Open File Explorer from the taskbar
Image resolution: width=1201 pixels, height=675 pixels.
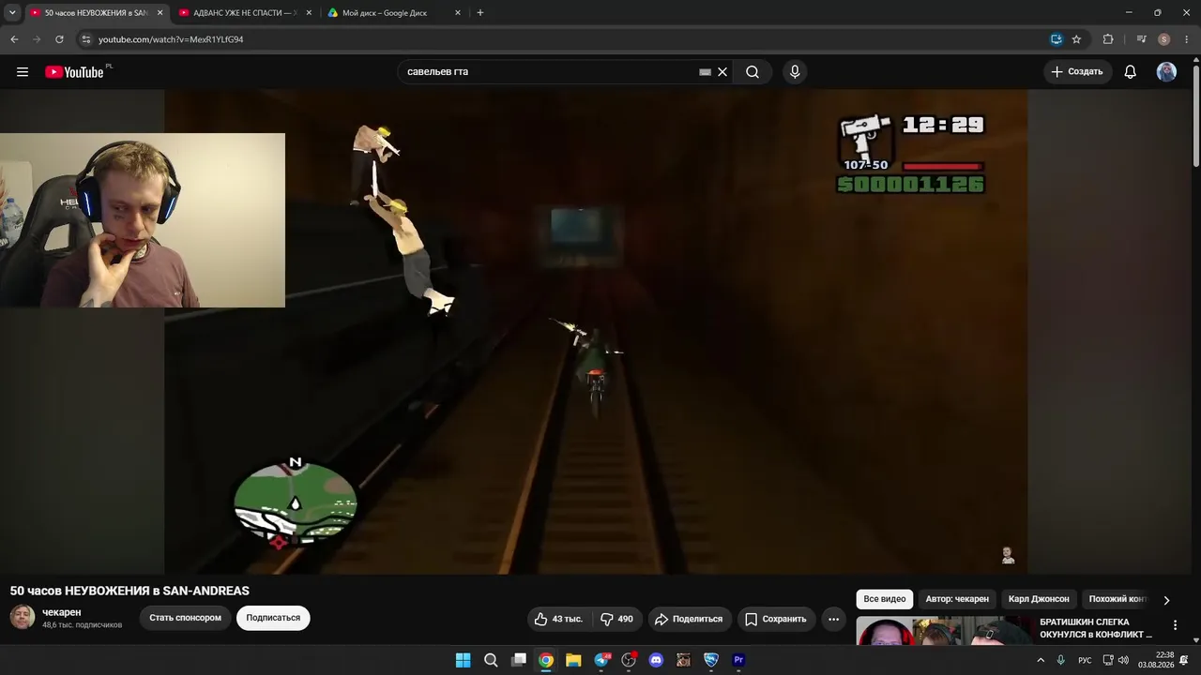tap(573, 660)
